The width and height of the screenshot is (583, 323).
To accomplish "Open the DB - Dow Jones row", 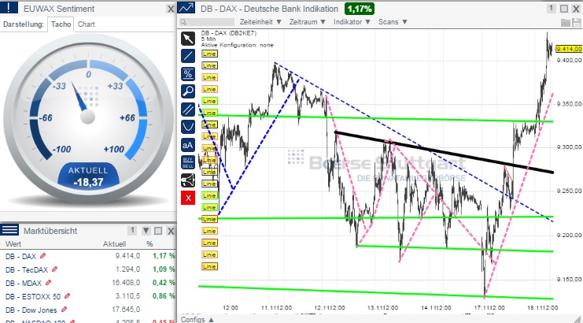I will [88, 310].
